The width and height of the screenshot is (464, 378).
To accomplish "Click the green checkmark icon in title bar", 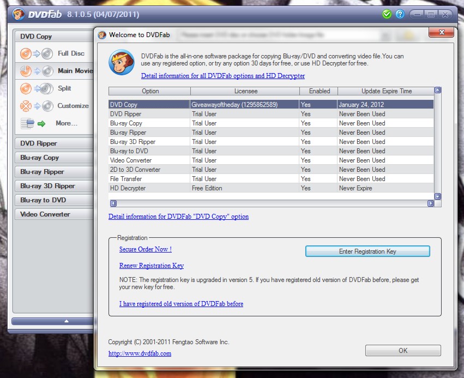I will pyautogui.click(x=387, y=14).
